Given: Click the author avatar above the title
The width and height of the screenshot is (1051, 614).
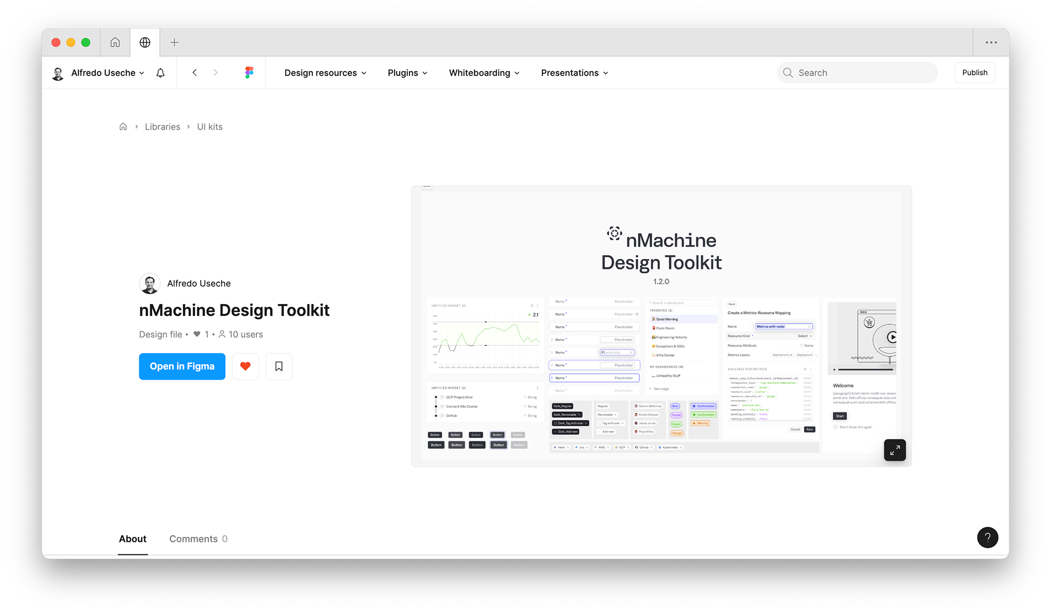Looking at the screenshot, I should (149, 283).
